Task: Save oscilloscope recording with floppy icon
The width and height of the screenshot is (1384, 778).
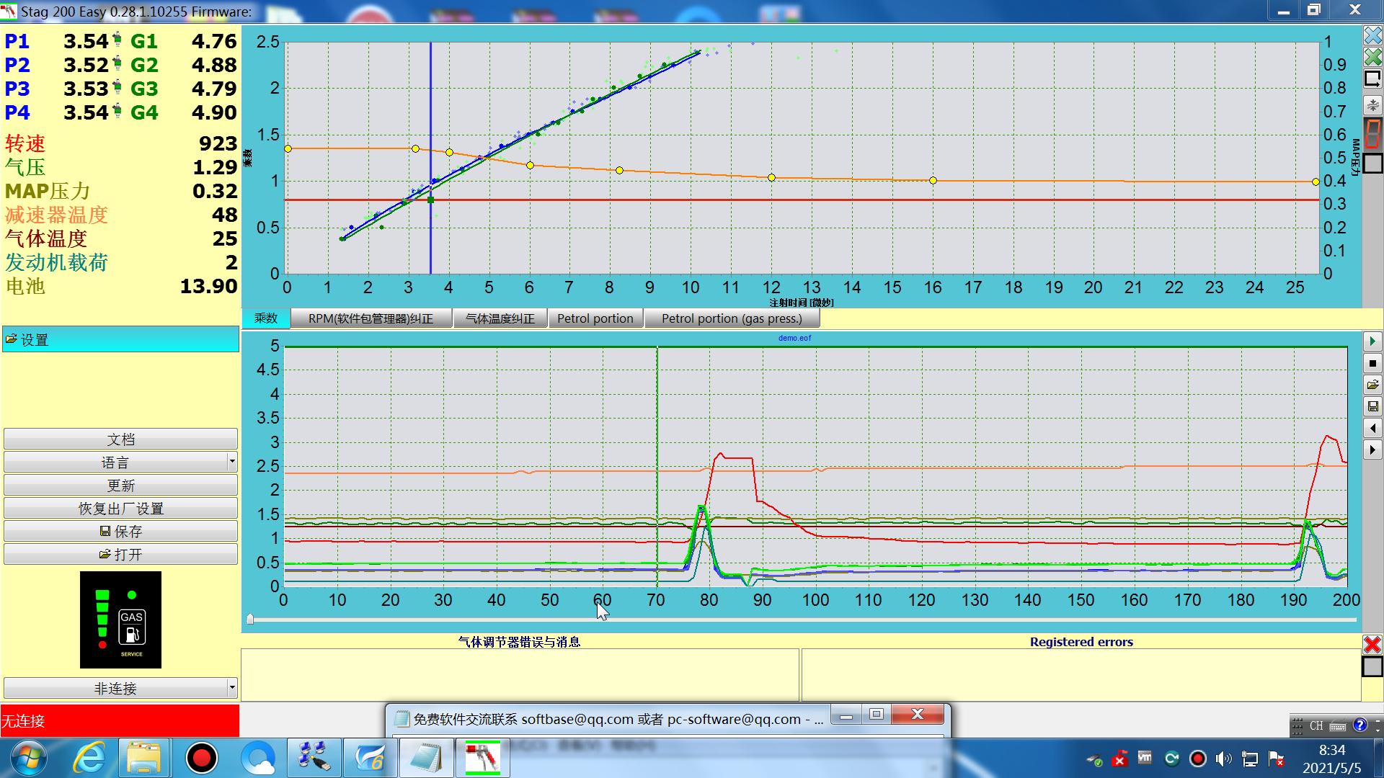Action: 1372,406
